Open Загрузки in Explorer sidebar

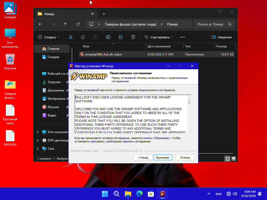[52, 82]
